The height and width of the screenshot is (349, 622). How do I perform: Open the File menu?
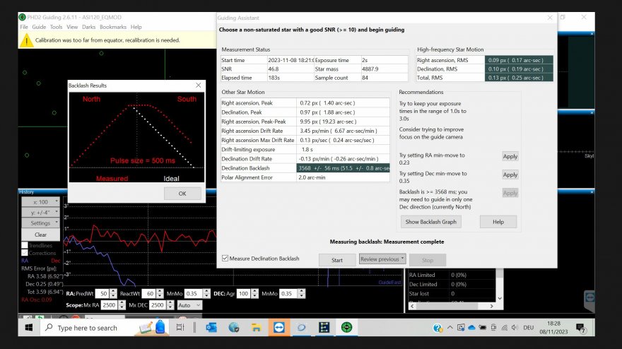[x=24, y=27]
